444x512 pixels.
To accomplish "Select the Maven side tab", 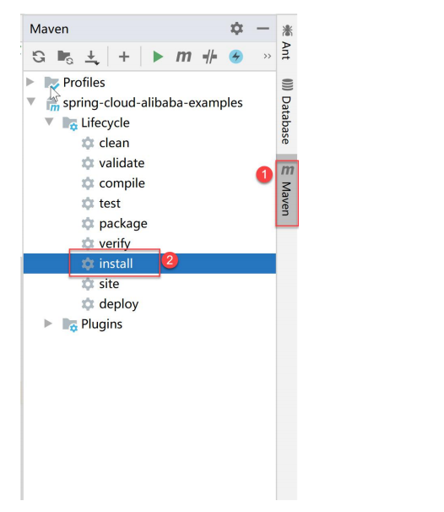I will [287, 193].
